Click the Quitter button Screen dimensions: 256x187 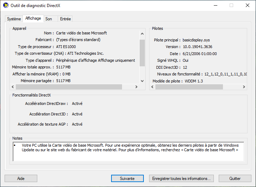[235, 179]
